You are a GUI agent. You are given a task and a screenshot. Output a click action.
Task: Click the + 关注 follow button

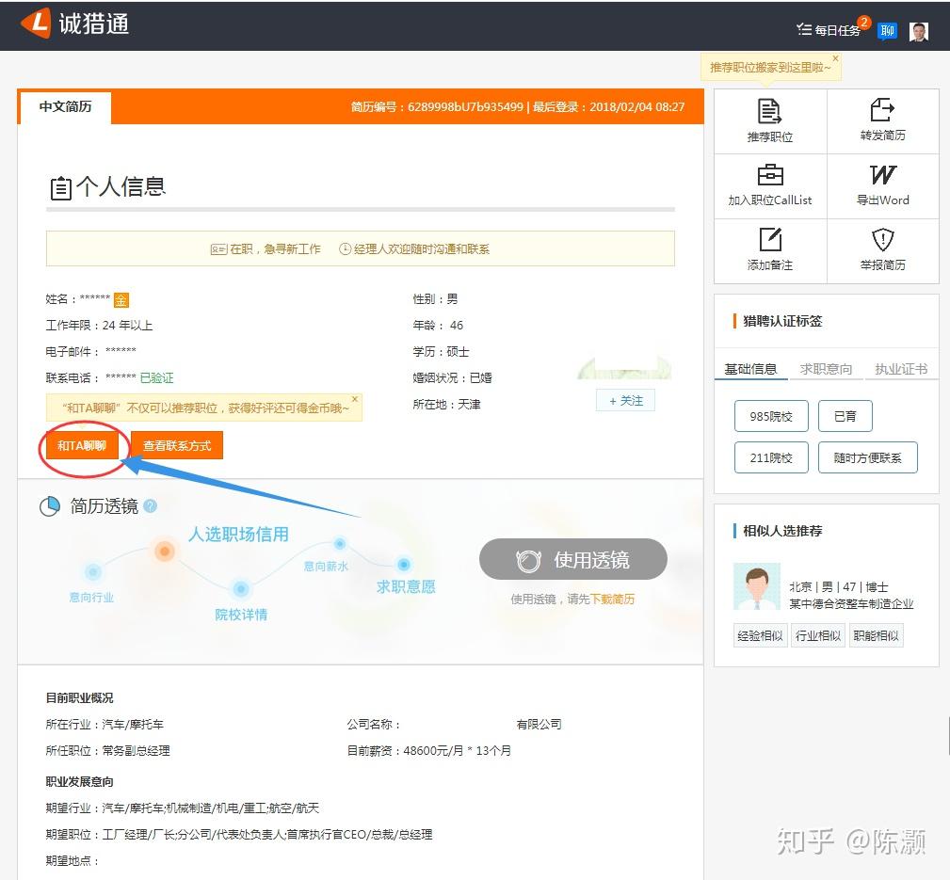pyautogui.click(x=625, y=400)
